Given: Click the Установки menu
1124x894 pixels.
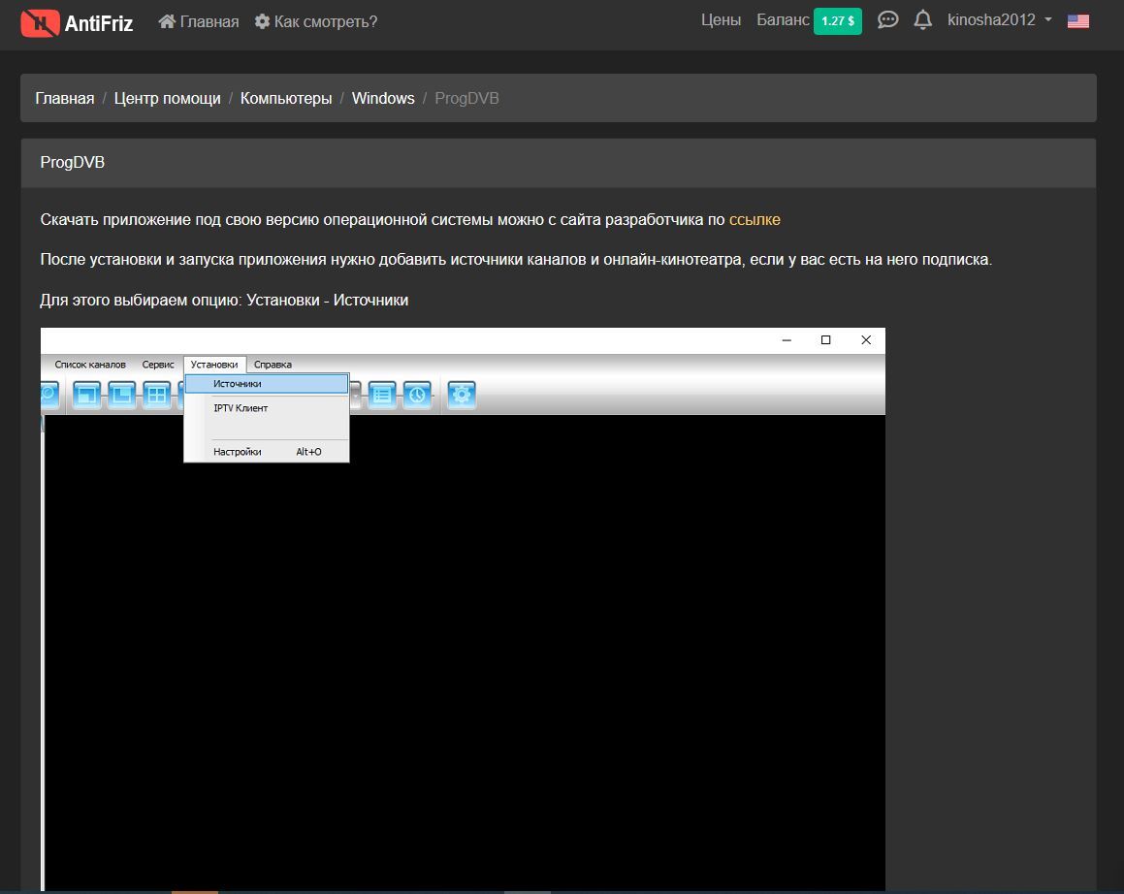Looking at the screenshot, I should point(214,365).
